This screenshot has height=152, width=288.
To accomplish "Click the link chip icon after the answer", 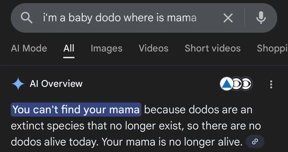I will 255,142.
